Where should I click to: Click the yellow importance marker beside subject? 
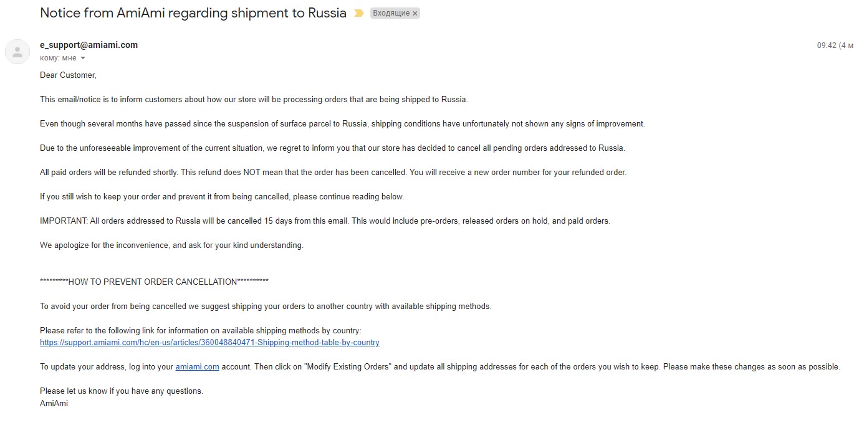pos(358,13)
